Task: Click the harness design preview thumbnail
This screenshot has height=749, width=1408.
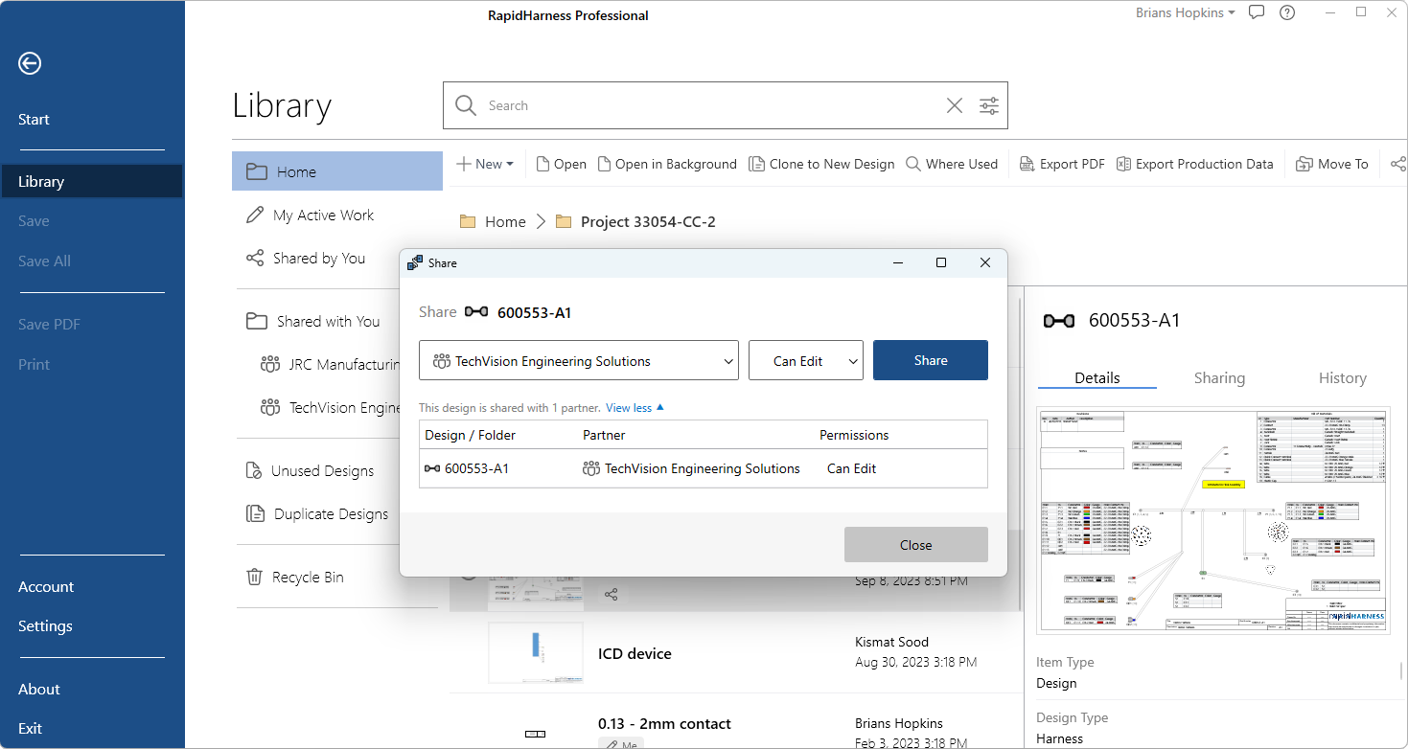Action: click(x=1212, y=520)
